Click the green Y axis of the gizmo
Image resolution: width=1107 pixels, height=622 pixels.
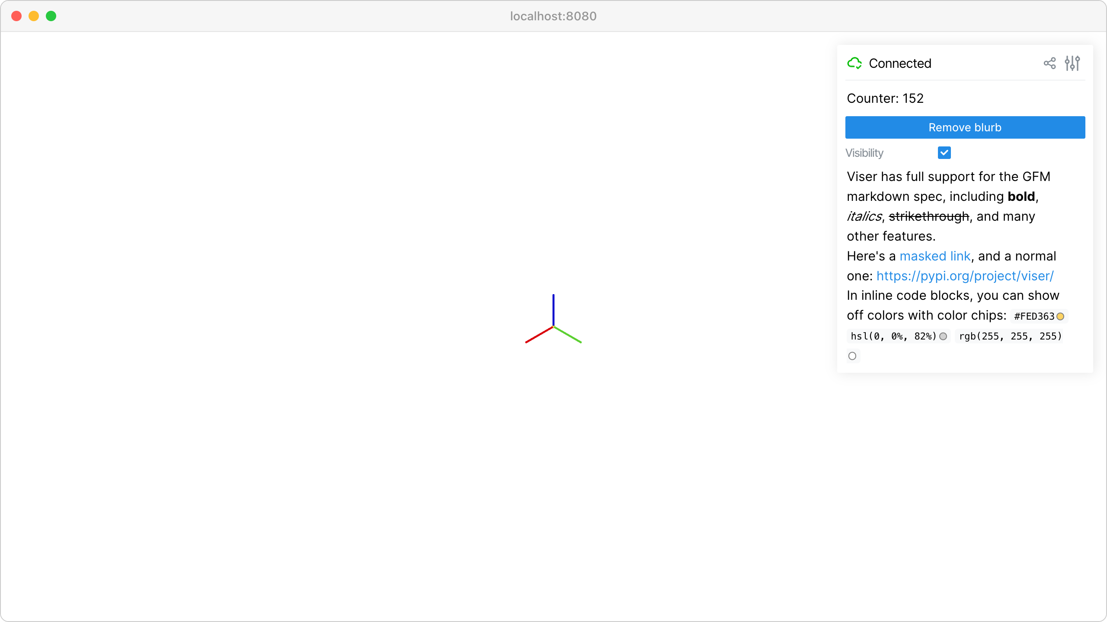[568, 335]
